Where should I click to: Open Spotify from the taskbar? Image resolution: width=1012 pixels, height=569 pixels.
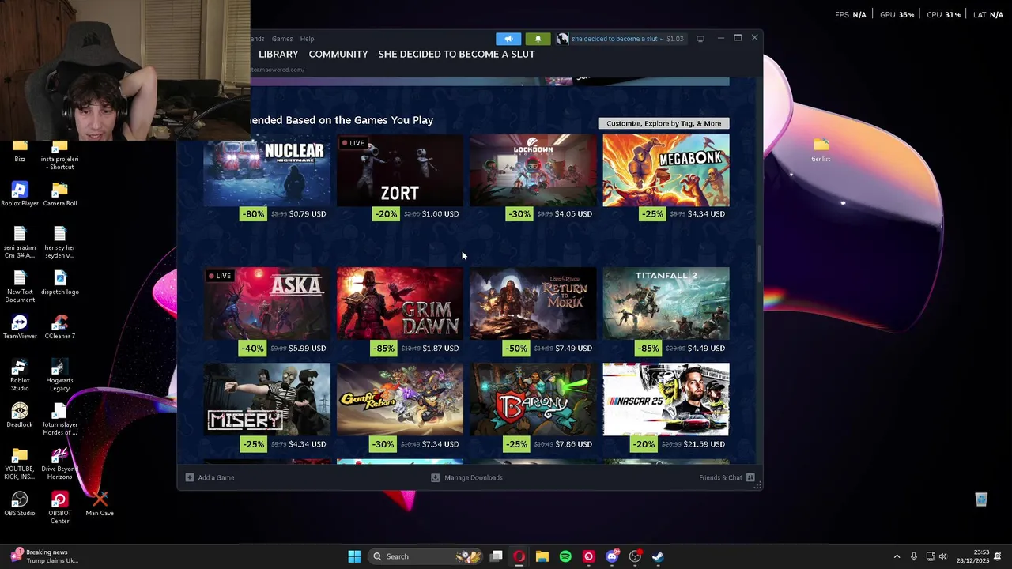[x=565, y=556]
